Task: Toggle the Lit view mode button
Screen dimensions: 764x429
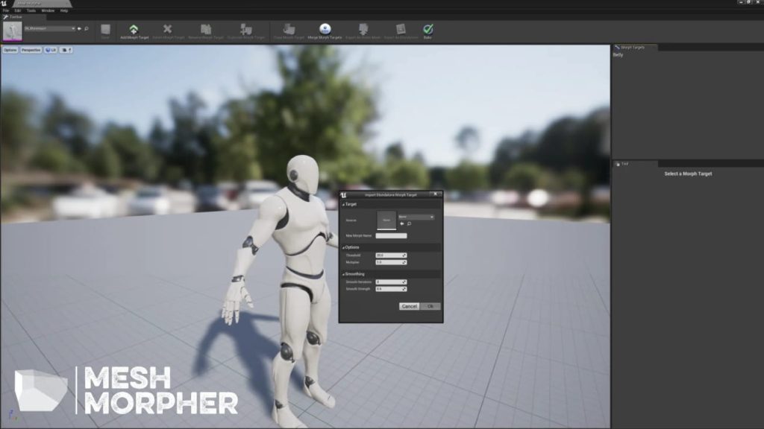Action: point(51,50)
